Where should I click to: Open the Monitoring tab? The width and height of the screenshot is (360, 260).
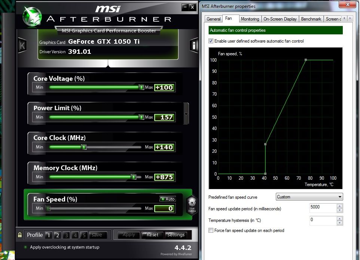tap(250, 19)
